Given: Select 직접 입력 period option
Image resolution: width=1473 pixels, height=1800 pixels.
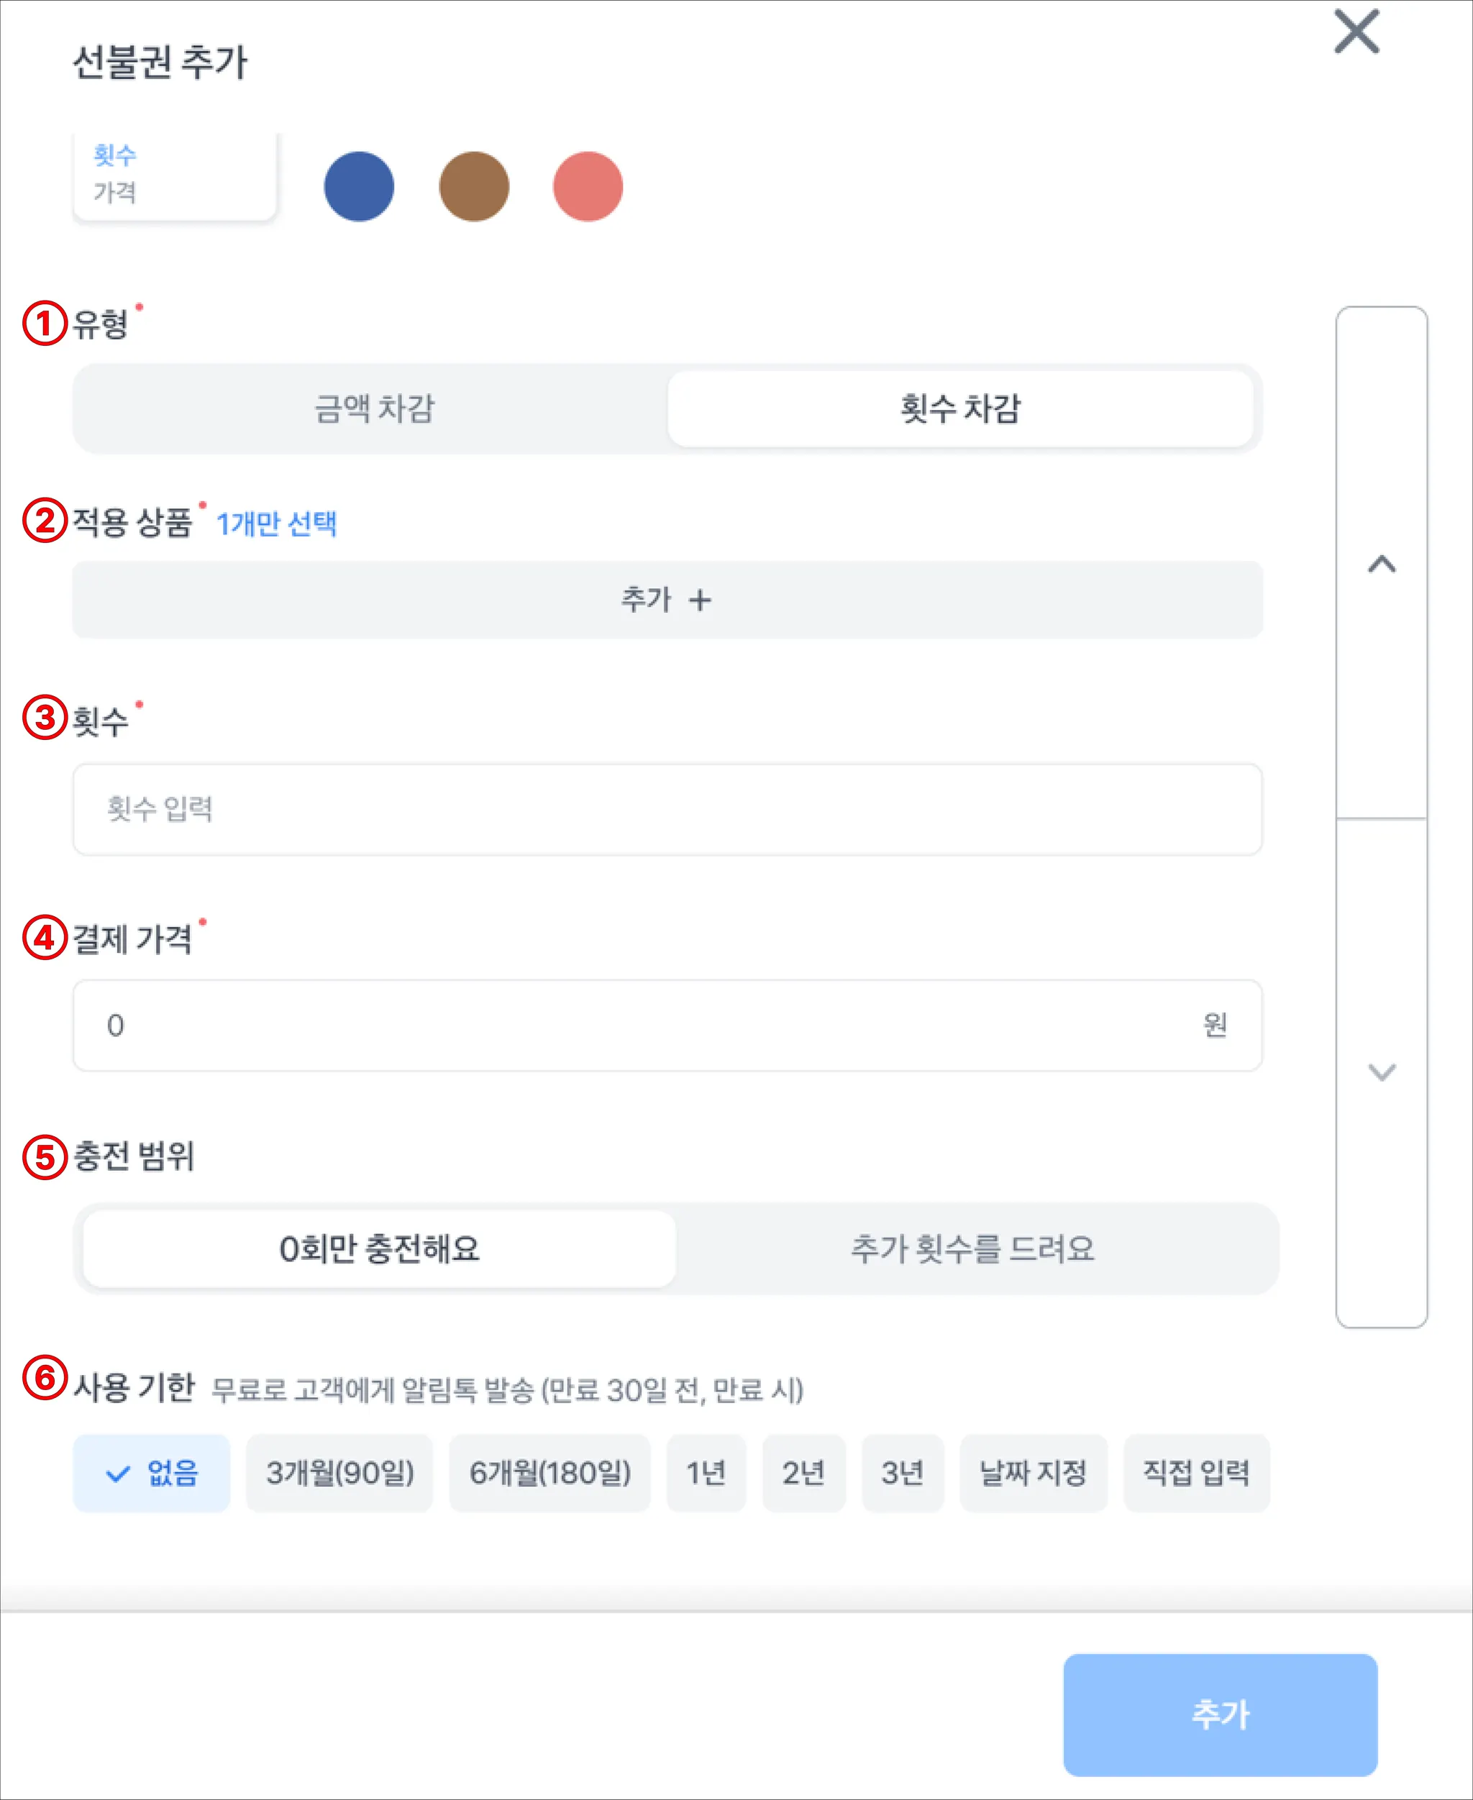Looking at the screenshot, I should click(x=1195, y=1473).
